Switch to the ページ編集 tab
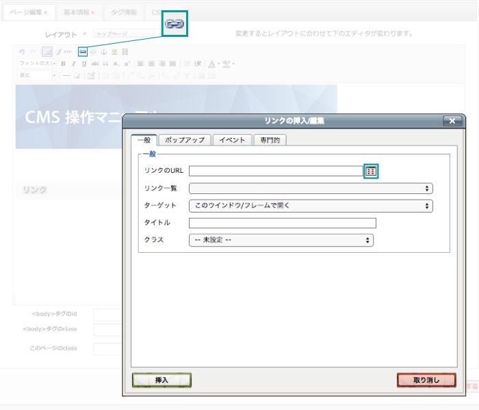 click(x=29, y=12)
